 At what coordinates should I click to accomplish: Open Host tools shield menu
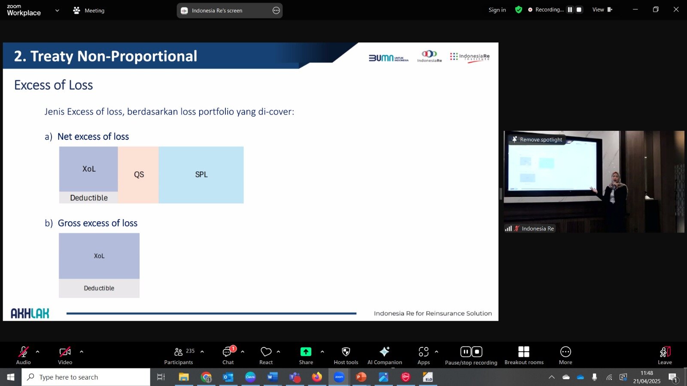point(346,355)
